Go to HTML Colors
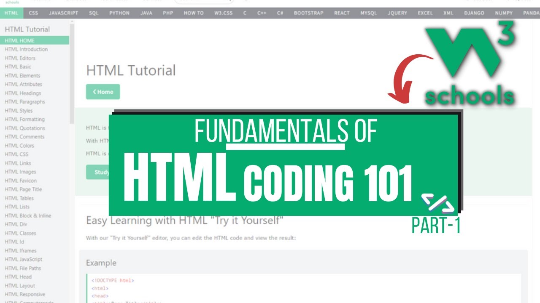540x303 pixels. 19,146
